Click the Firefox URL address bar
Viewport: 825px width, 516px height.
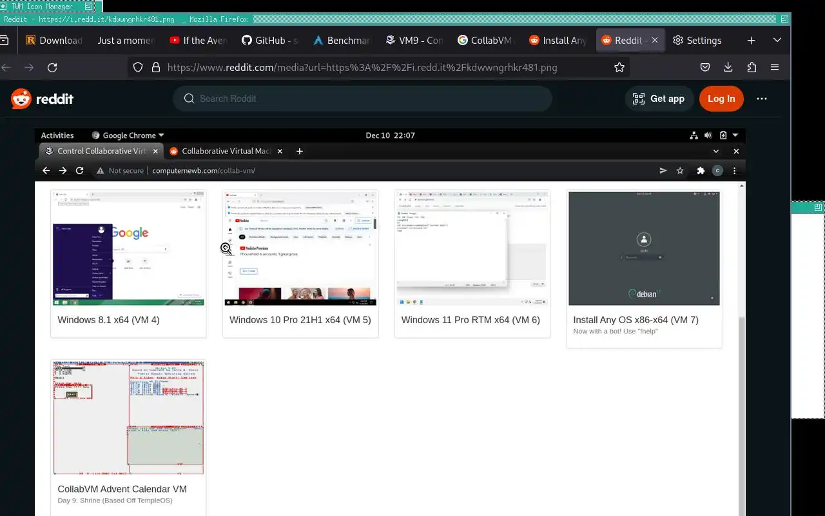[x=378, y=67]
